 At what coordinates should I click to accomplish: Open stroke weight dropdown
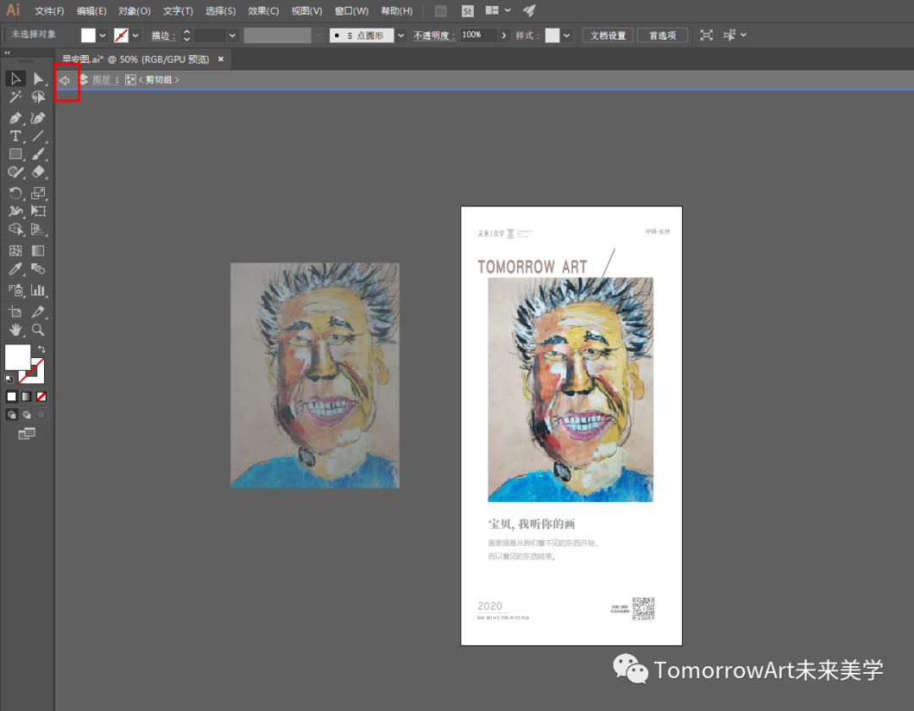[233, 35]
